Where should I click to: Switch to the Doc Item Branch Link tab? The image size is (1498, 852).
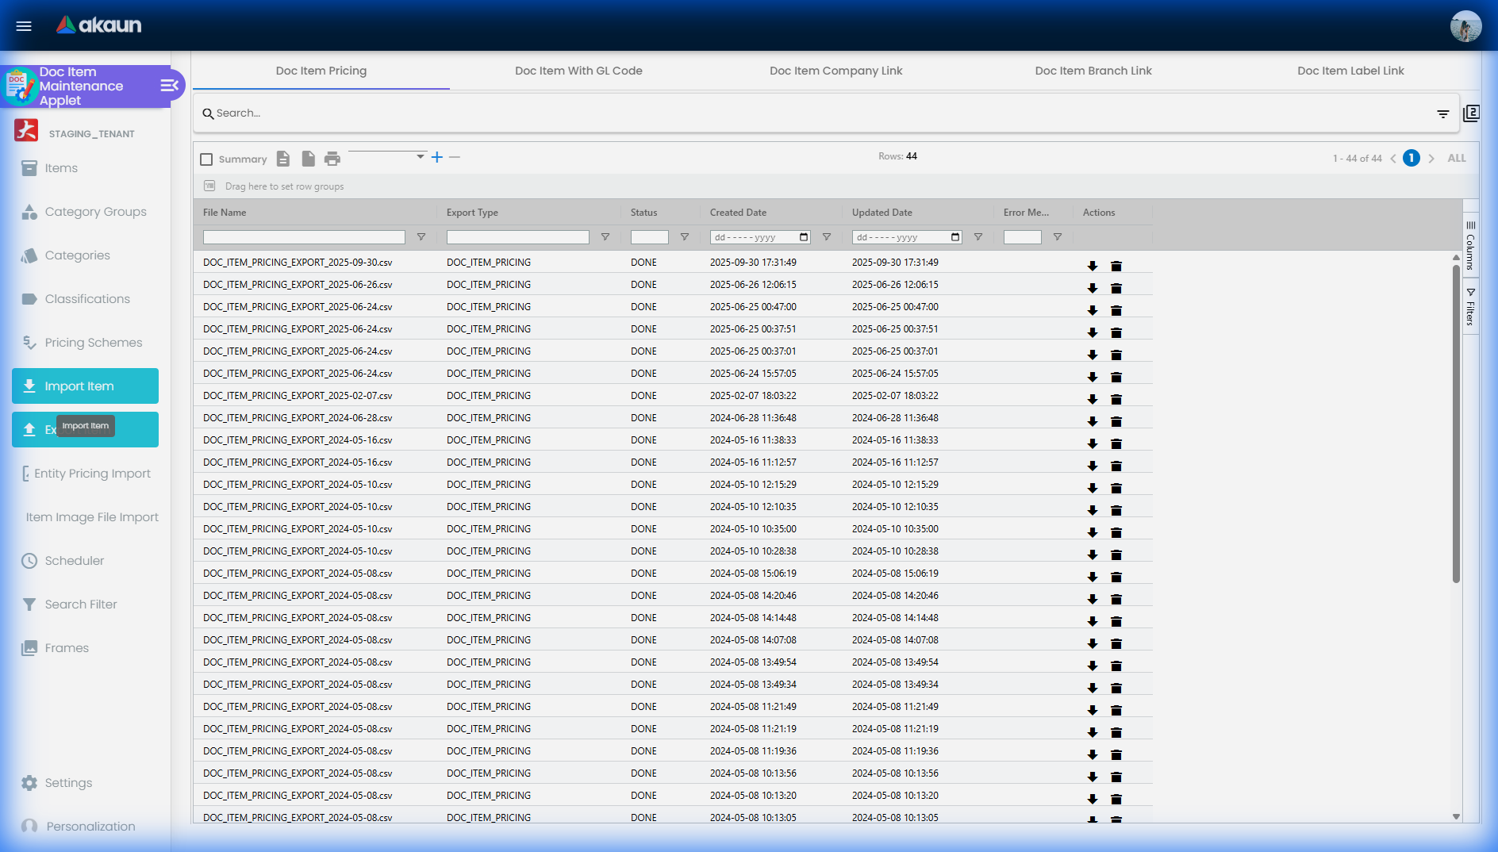click(1093, 71)
